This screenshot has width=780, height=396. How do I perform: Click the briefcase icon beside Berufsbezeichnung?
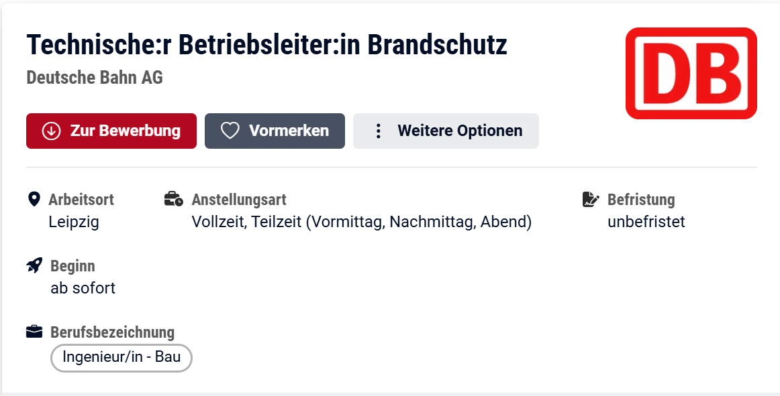pos(34,332)
